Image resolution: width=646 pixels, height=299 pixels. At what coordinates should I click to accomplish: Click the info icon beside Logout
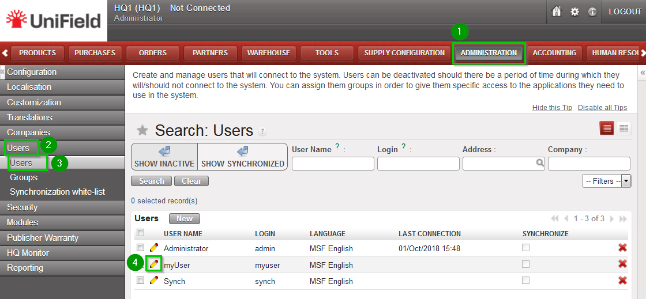pyautogui.click(x=592, y=12)
